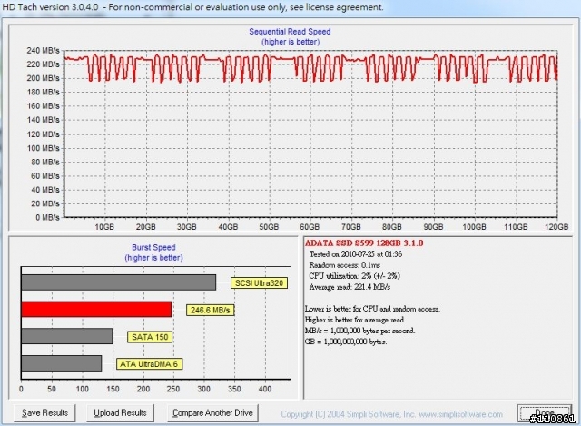Click the SCSI Ultra320 label
Image resolution: width=581 pixels, height=426 pixels.
click(259, 283)
